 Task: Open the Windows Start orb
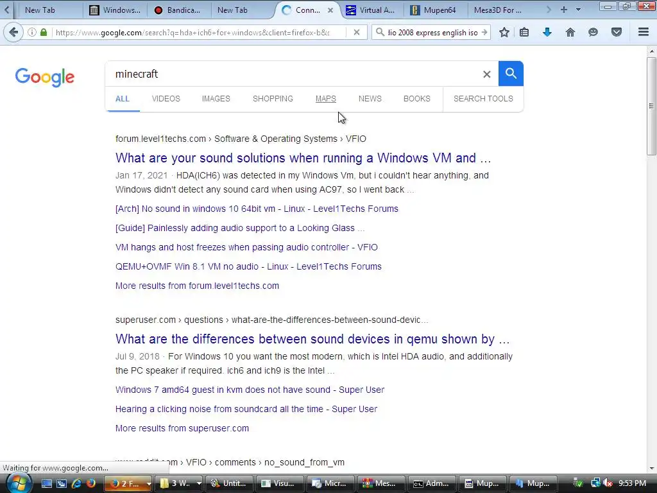19,483
